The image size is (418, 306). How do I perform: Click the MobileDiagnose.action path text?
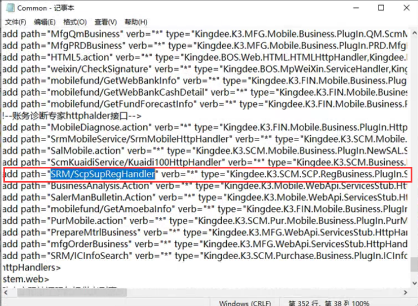[99, 127]
